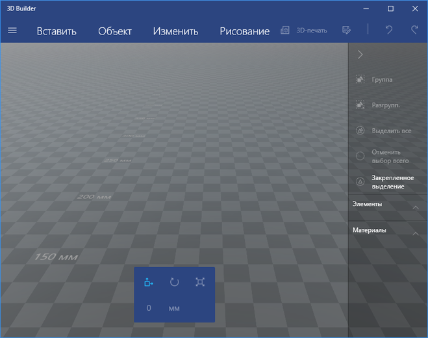Screen dimensions: 428x338
Task: Click the redo arrow icon
Action: point(414,29)
